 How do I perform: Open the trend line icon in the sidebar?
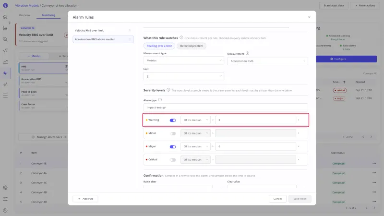click(5, 62)
